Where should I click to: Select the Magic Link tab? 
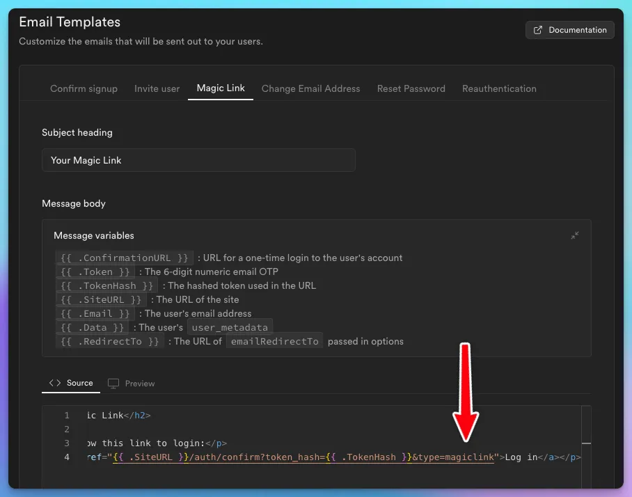[221, 88]
